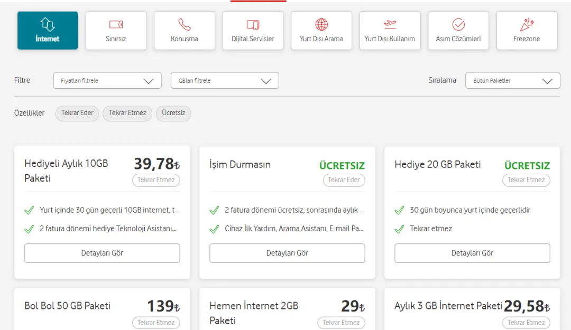
Task: Click the 139 price on Bol Bol card
Action: point(163,306)
